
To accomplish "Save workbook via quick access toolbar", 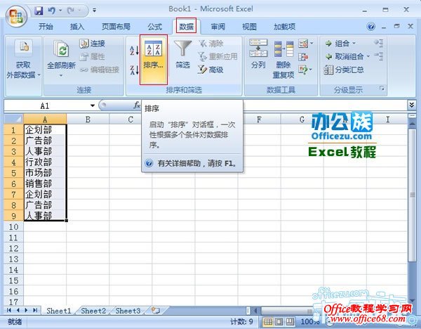I will pyautogui.click(x=39, y=11).
